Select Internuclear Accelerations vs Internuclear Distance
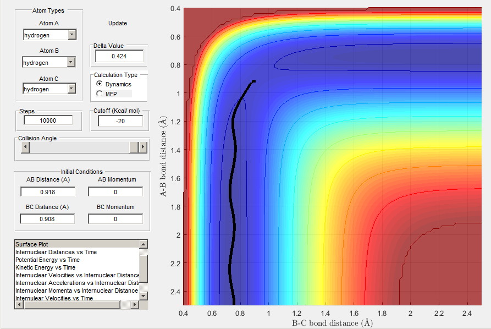The image size is (491, 329). click(x=77, y=283)
